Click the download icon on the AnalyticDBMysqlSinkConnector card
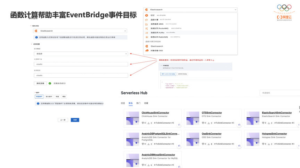This screenshot has width=300, height=168. click(x=149, y=165)
